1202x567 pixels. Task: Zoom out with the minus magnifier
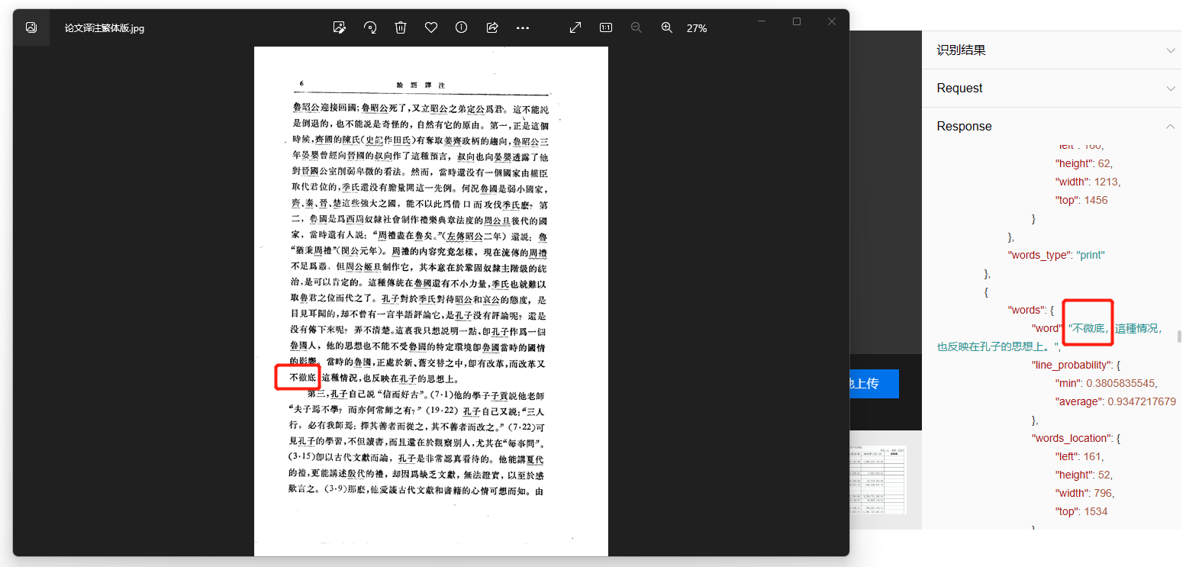click(x=636, y=27)
